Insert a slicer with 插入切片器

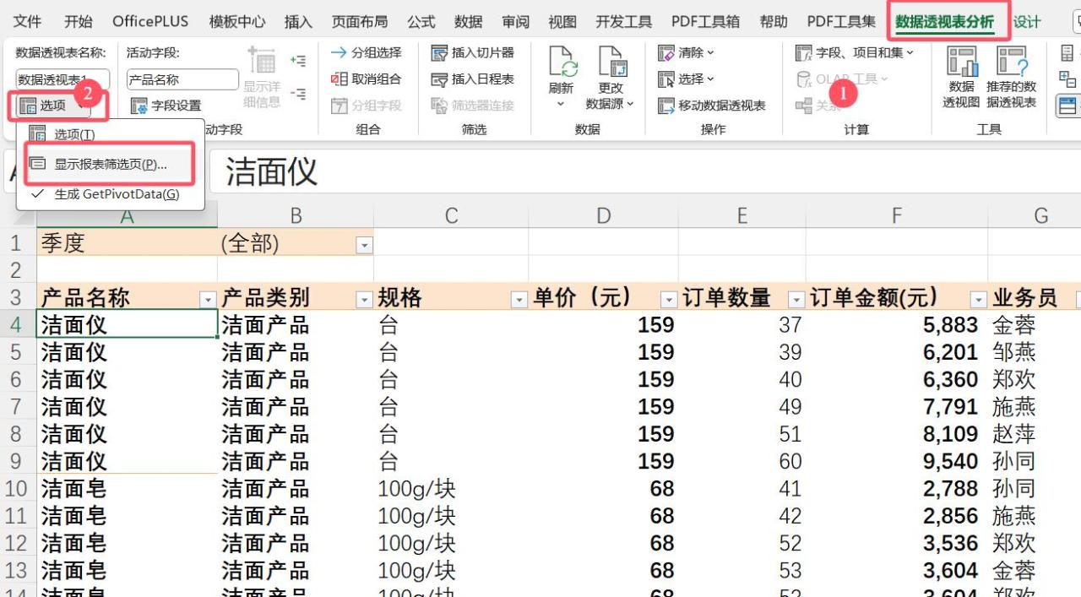(x=472, y=52)
